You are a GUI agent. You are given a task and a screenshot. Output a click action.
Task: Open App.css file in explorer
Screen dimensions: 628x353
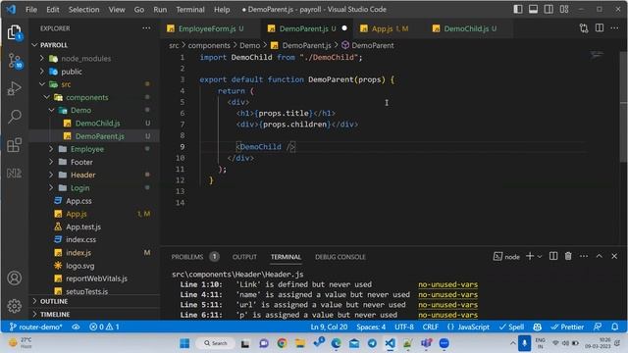coord(78,201)
